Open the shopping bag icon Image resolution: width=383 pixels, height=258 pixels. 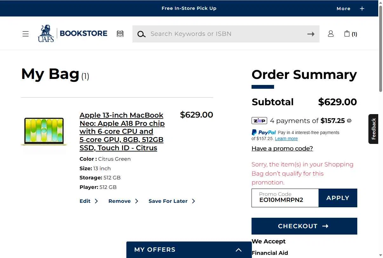[351, 34]
